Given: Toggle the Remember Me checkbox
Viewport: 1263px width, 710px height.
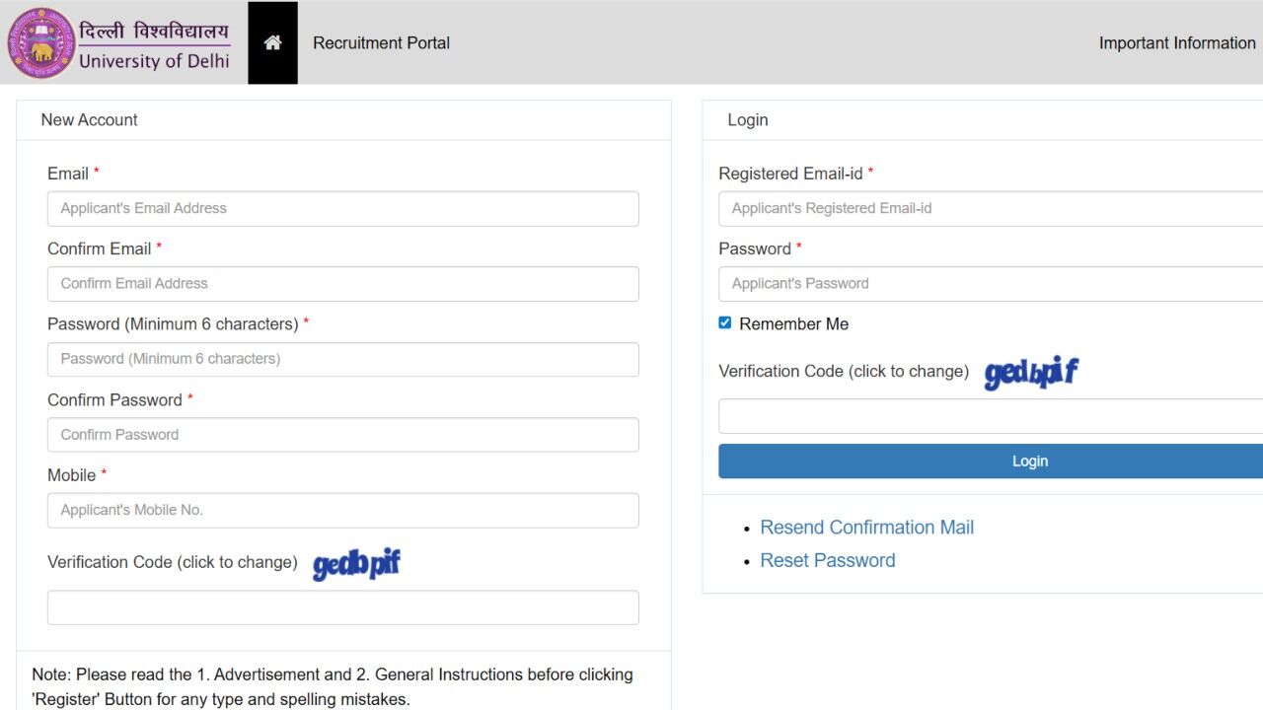Looking at the screenshot, I should point(725,322).
